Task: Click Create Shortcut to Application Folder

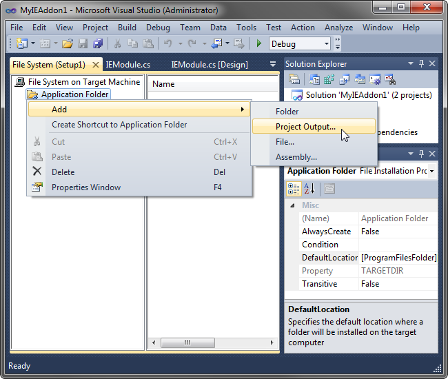Action: point(139,125)
